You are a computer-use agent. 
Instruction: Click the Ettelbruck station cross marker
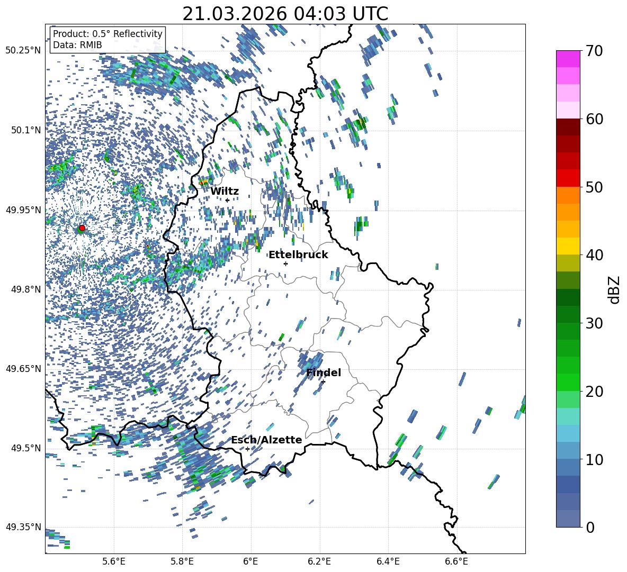(285, 264)
